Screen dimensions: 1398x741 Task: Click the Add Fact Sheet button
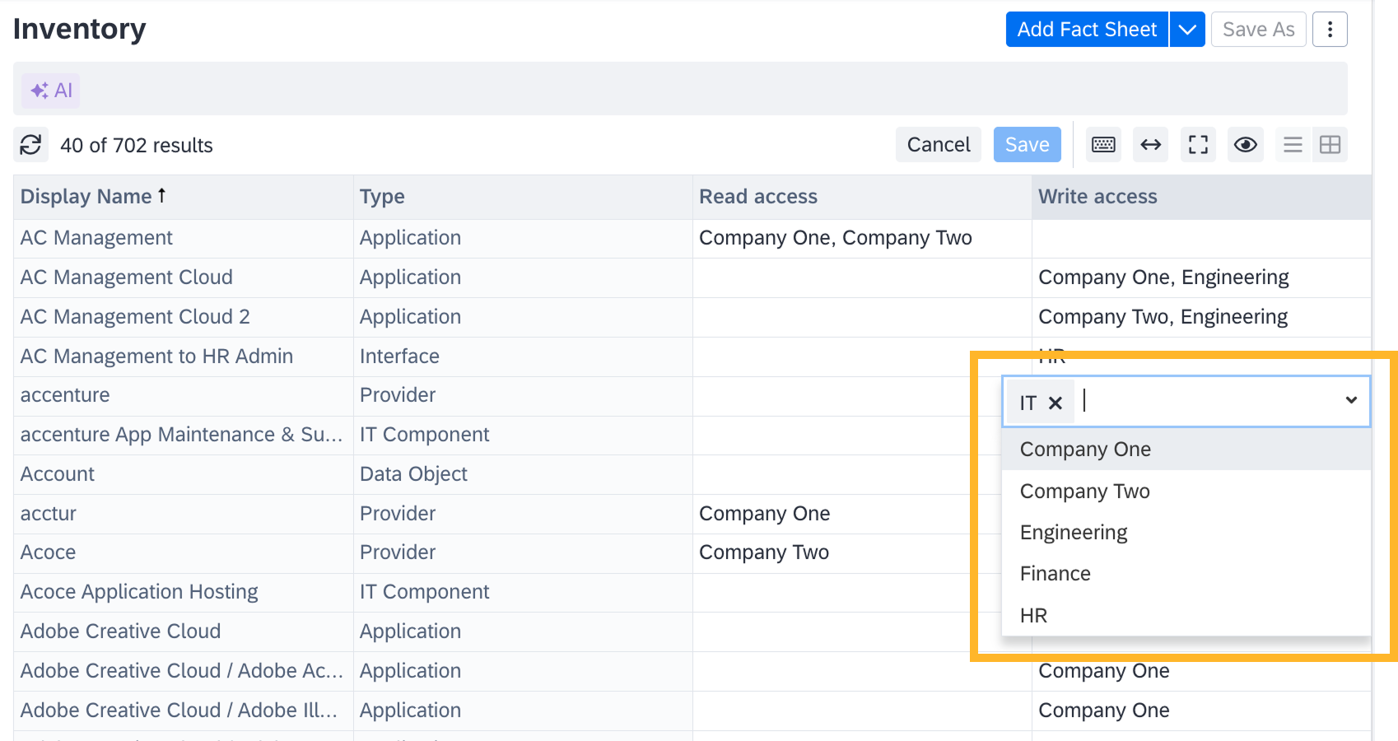(1087, 30)
